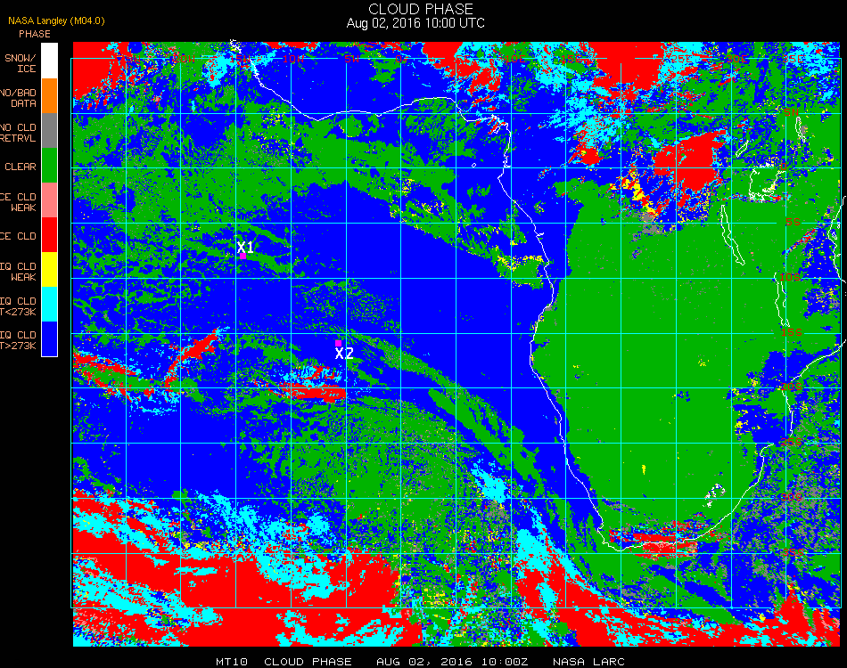Click the NASA Langley (M04.0) label
Image resolution: width=847 pixels, height=668 pixels.
tap(56, 21)
